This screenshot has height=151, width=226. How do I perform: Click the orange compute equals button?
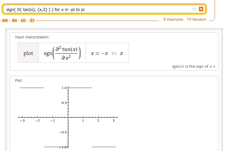coord(201,9)
